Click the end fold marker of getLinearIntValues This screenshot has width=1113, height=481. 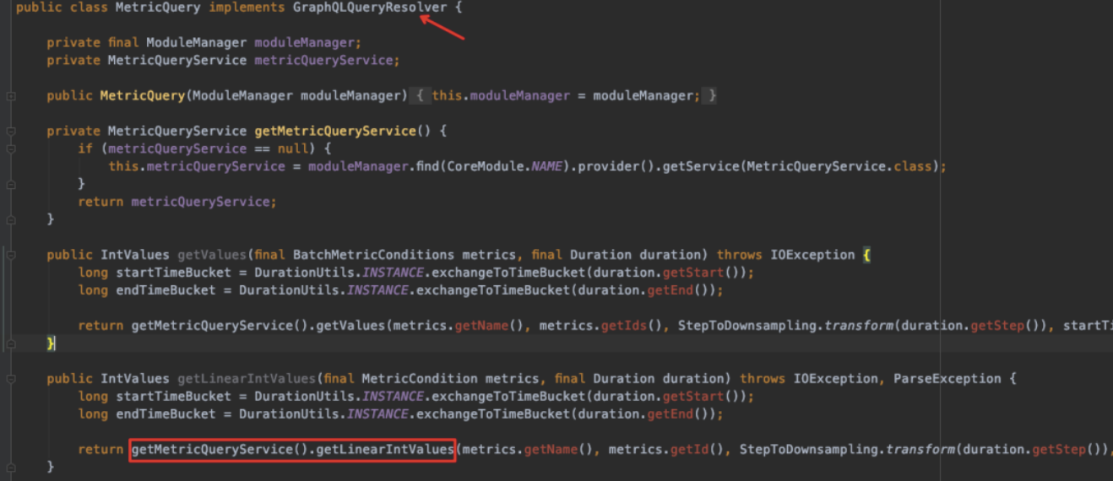[10, 467]
